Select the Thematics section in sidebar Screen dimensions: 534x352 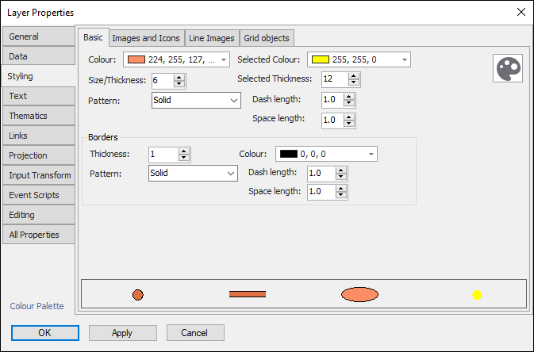coord(38,116)
